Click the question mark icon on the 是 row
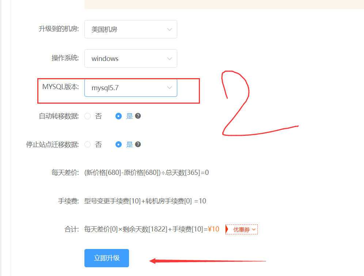The height and width of the screenshot is (276, 364). tap(138, 116)
